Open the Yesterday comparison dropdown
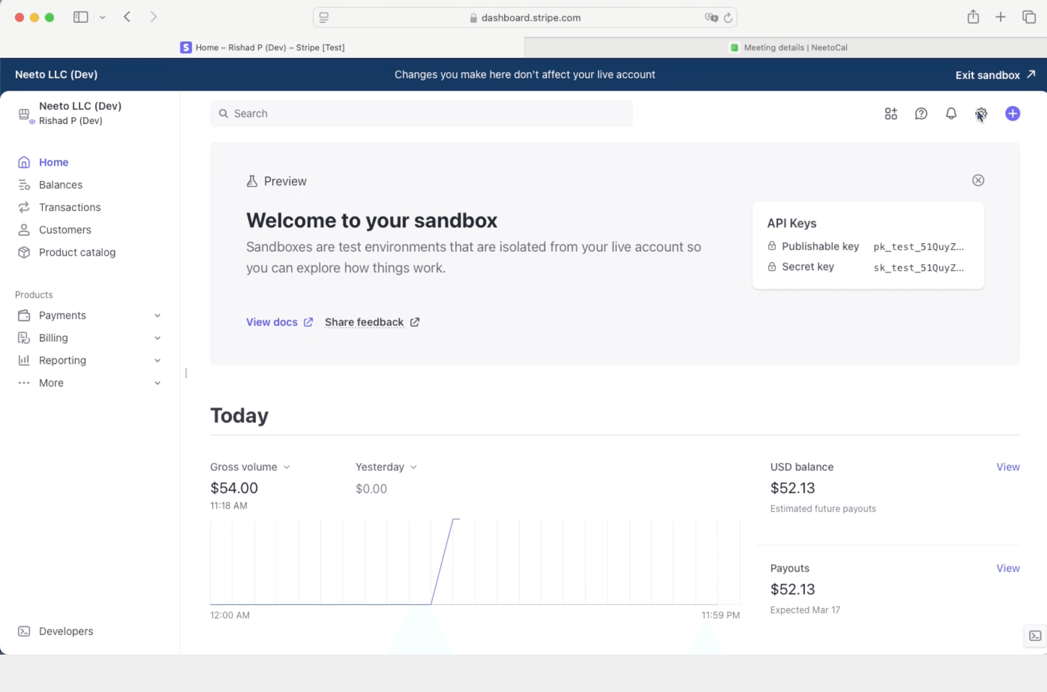Viewport: 1047px width, 692px height. [x=386, y=466]
